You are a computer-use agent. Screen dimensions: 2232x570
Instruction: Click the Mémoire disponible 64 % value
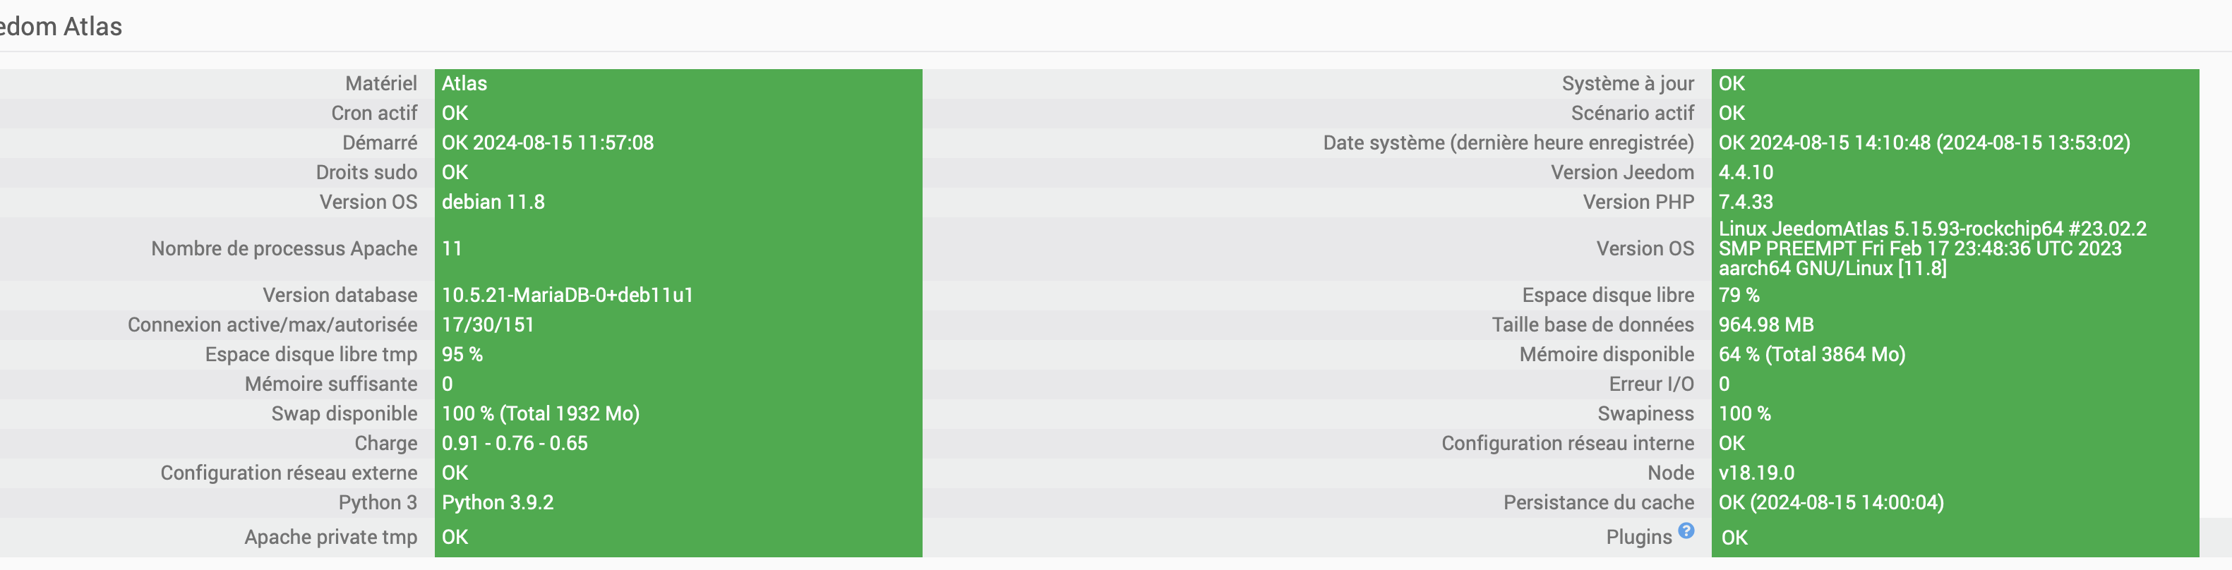coord(1811,354)
